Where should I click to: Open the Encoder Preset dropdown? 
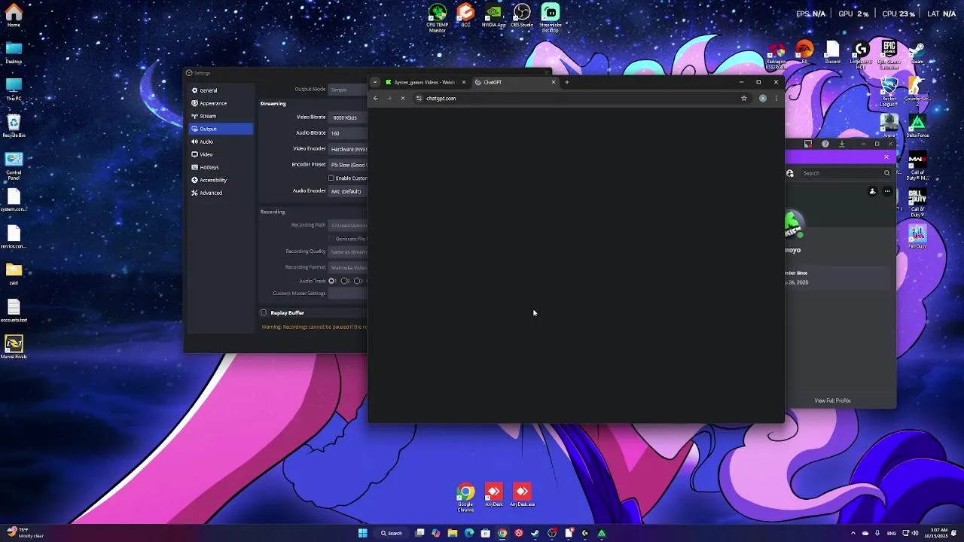348,165
